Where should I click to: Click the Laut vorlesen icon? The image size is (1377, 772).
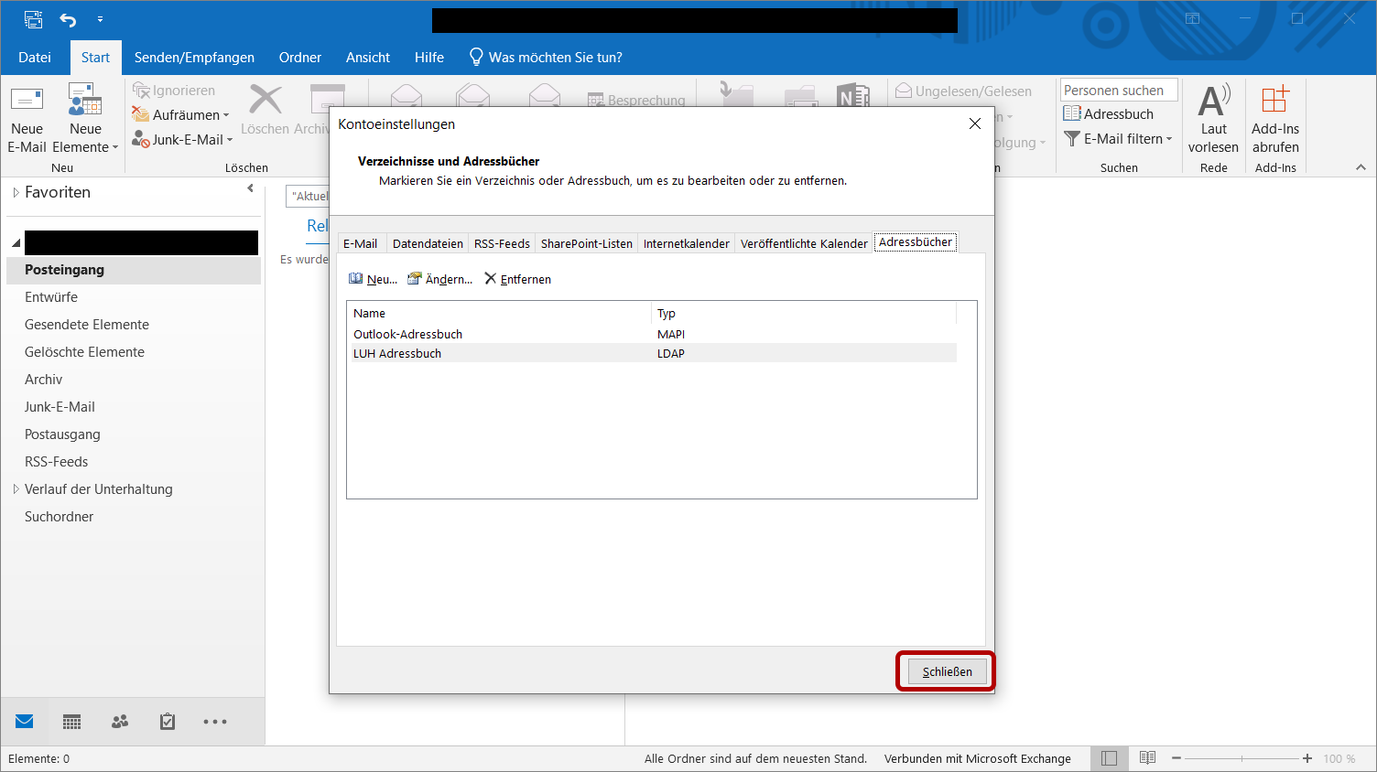(x=1214, y=101)
